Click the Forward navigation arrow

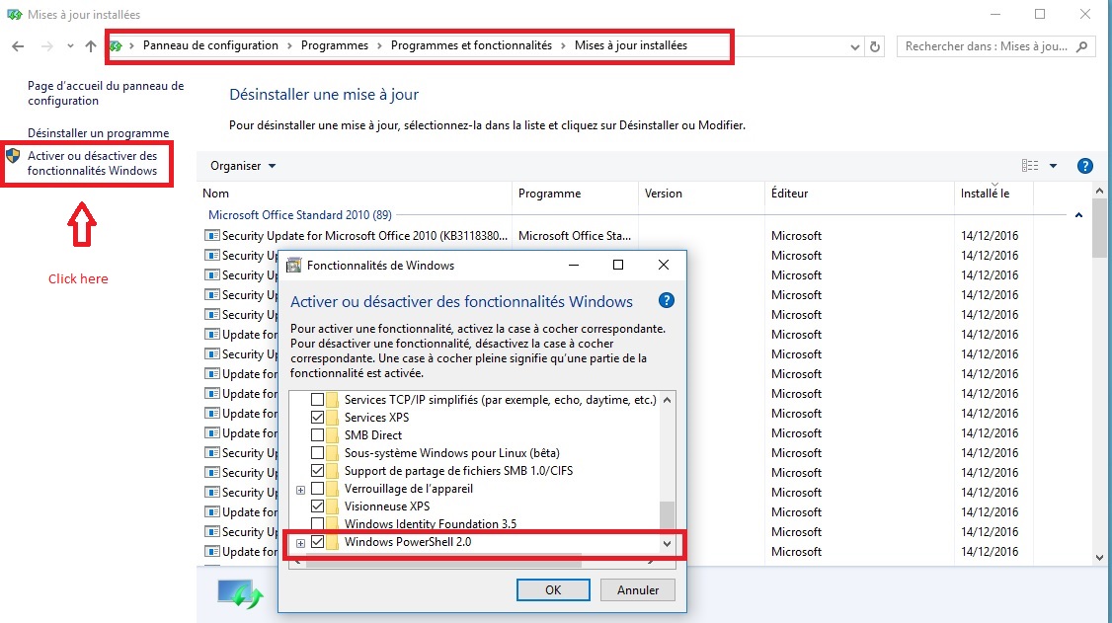click(x=46, y=46)
